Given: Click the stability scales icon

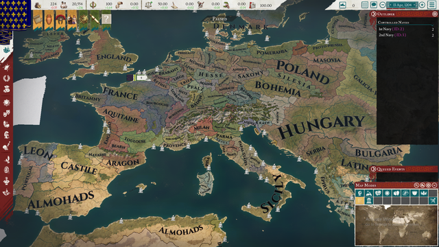Looking at the screenshot, I should pyautogui.click(x=149, y=5).
